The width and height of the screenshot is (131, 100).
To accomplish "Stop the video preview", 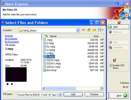I will click(x=8, y=84).
